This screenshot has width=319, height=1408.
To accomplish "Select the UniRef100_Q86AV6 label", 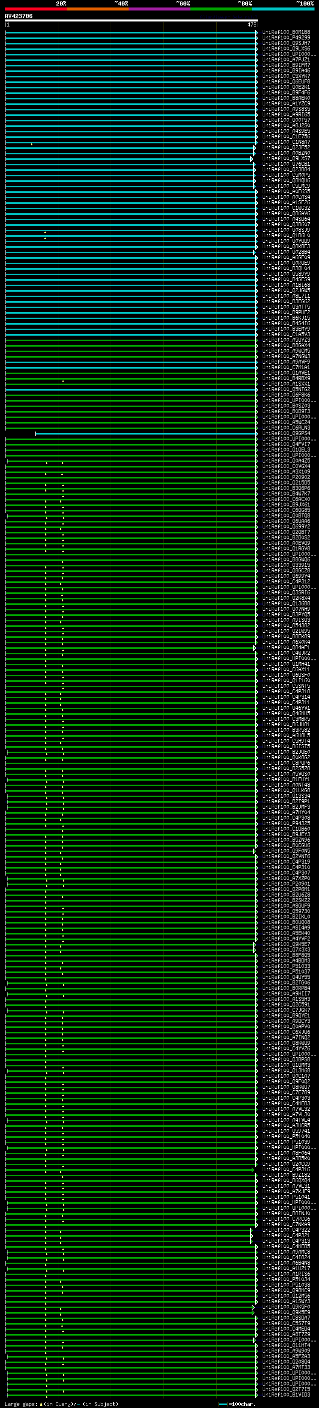I will coord(286,214).
